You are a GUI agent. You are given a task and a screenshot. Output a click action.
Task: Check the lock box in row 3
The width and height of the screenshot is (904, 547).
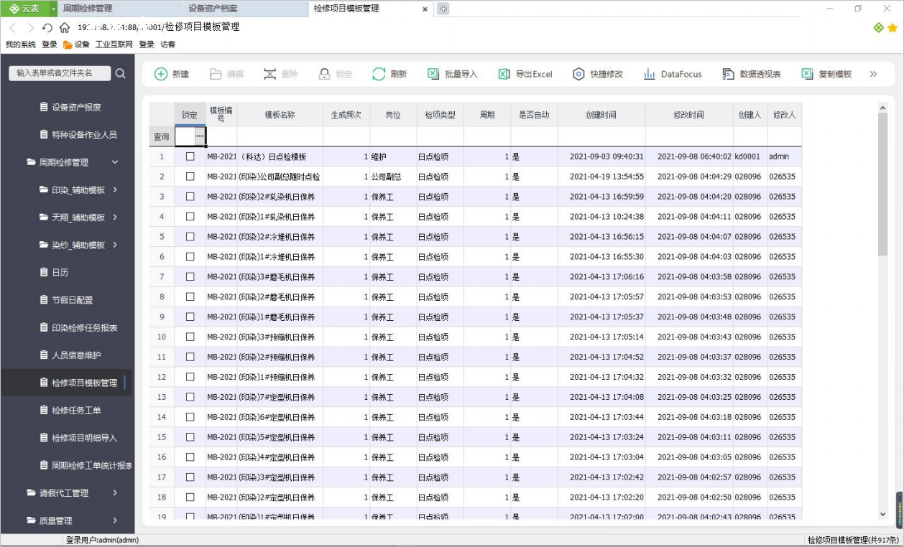tap(190, 196)
